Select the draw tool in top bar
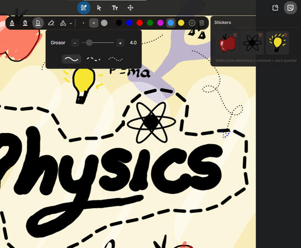301x248 pixels. click(x=84, y=8)
